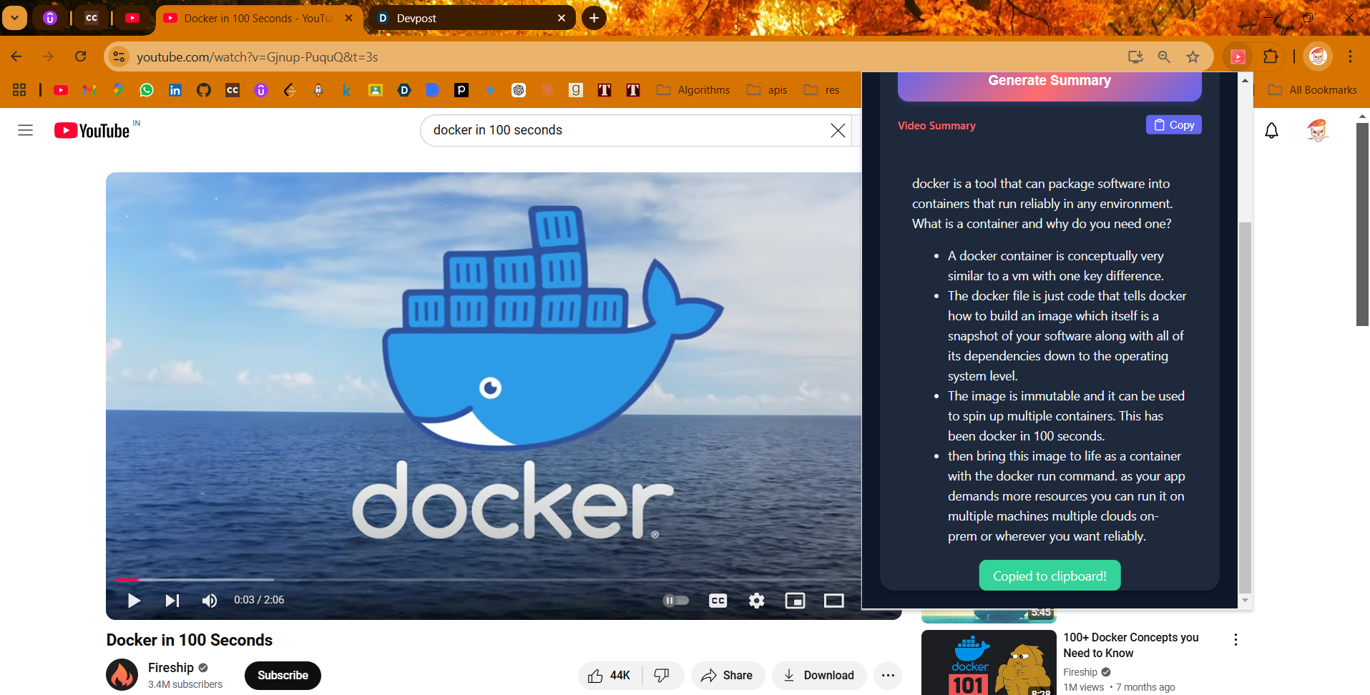Toggle miniplayer mode
The height and width of the screenshot is (695, 1370).
coord(795,601)
